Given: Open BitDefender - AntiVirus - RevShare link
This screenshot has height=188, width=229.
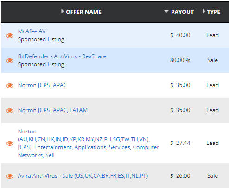Looking at the screenshot, I should click(x=62, y=56).
